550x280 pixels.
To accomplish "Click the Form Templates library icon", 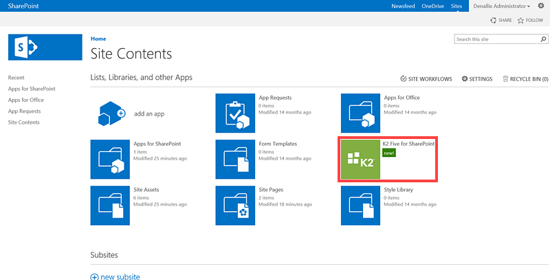I will click(x=236, y=159).
